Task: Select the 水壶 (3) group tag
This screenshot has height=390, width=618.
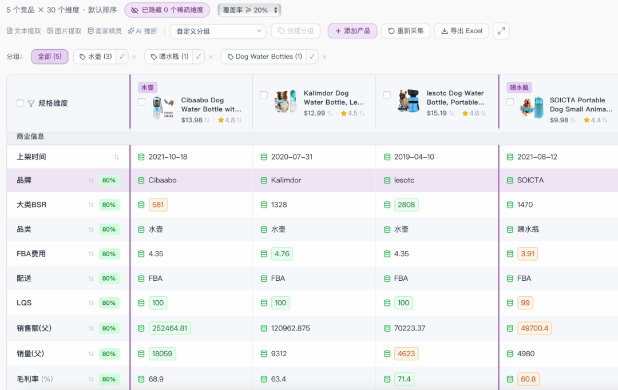Action: pyautogui.click(x=96, y=57)
